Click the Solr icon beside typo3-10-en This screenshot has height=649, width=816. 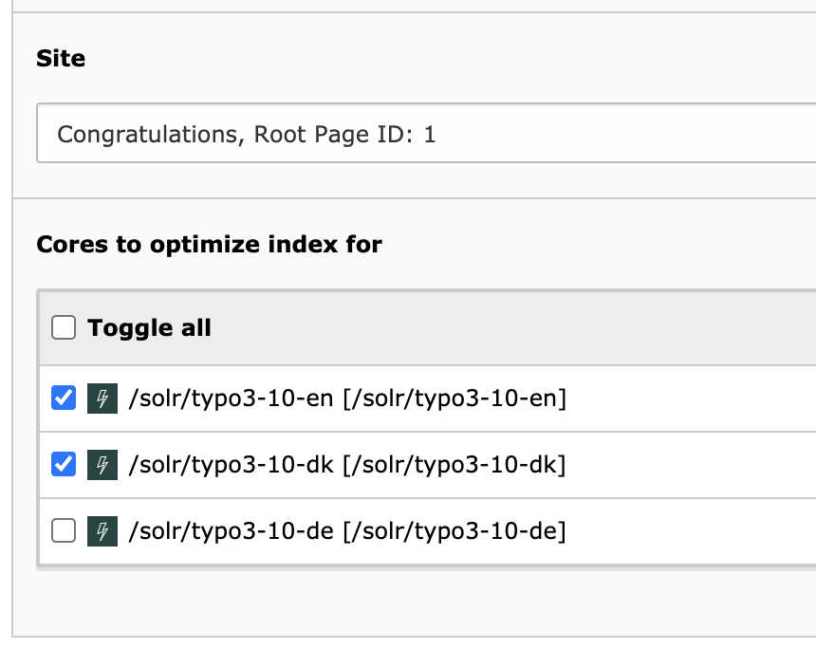(102, 399)
